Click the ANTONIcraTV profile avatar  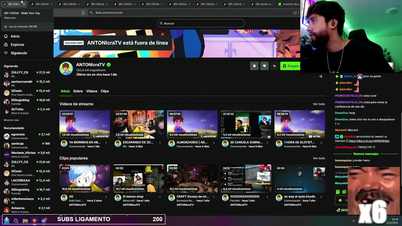[66, 68]
